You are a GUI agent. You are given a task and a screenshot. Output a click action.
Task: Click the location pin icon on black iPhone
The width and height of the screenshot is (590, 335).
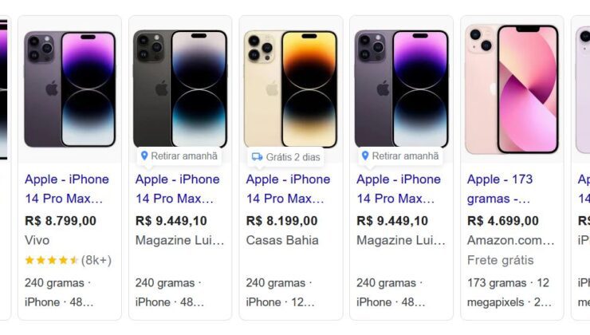pos(144,156)
